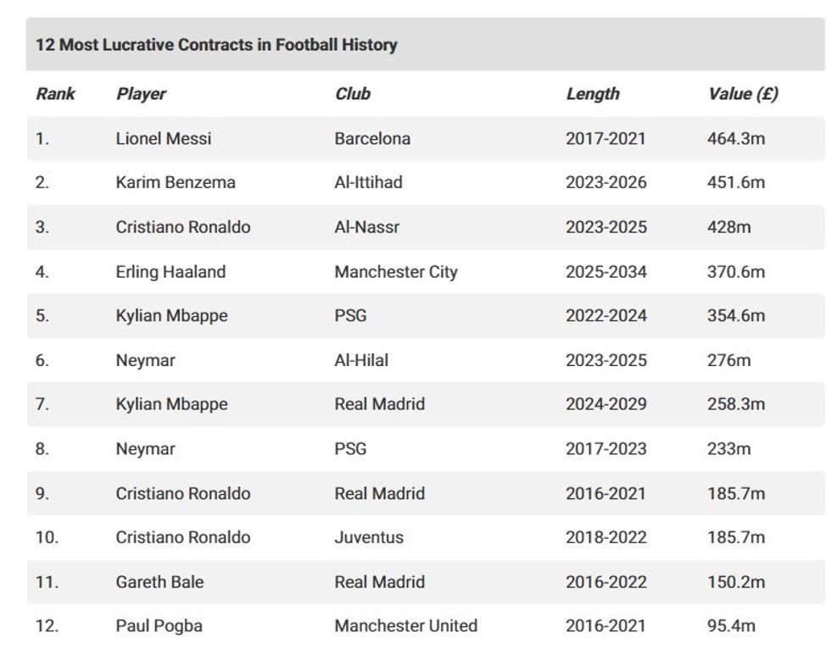Click the Al-Nassr club cell
This screenshot has width=831, height=672.
(366, 227)
